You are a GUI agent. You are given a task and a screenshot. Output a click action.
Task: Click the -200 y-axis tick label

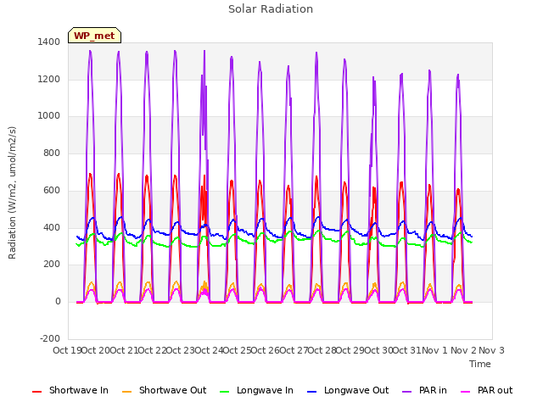point(50,338)
